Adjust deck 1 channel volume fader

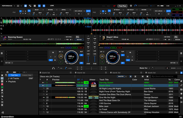88,59
